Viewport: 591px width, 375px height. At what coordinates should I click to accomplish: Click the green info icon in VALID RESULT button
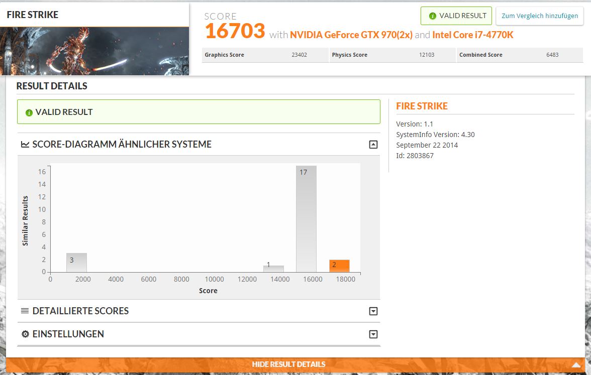click(432, 16)
